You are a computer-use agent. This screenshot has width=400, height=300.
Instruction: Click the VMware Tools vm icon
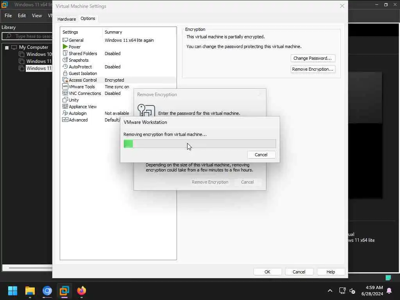65,86
